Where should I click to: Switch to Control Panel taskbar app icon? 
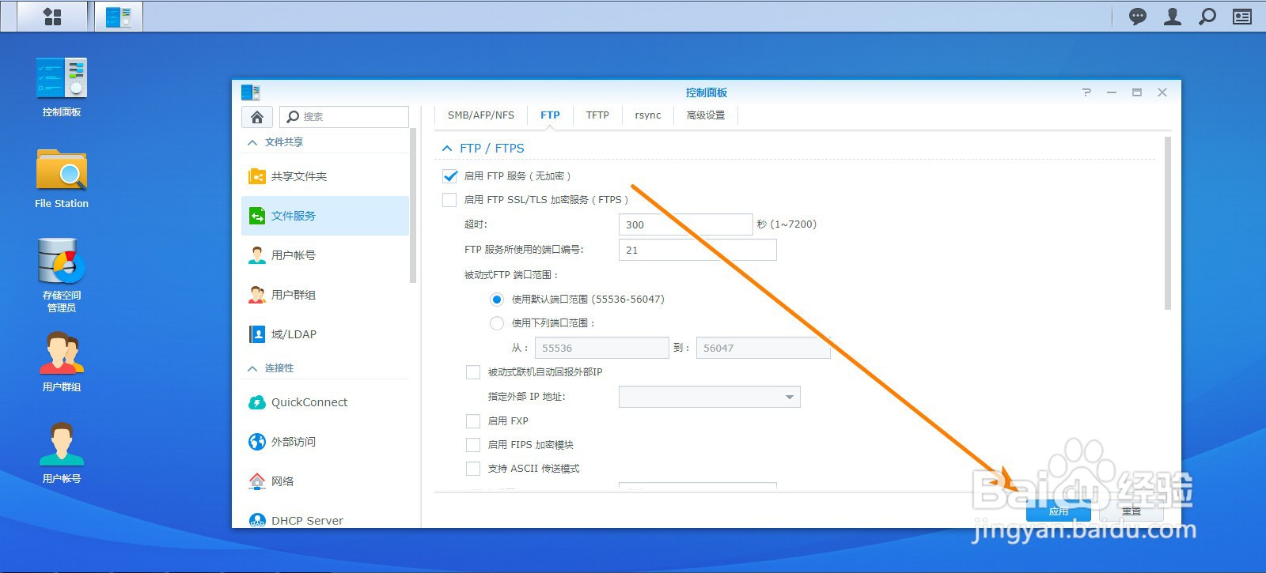(x=119, y=17)
